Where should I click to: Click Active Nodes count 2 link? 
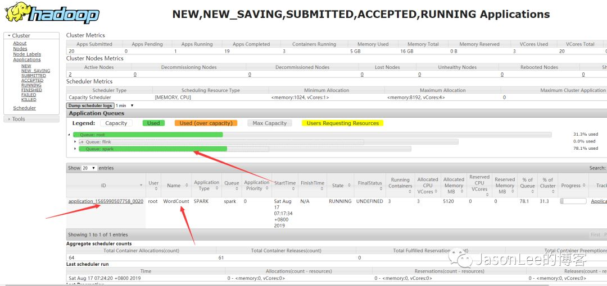pos(70,75)
